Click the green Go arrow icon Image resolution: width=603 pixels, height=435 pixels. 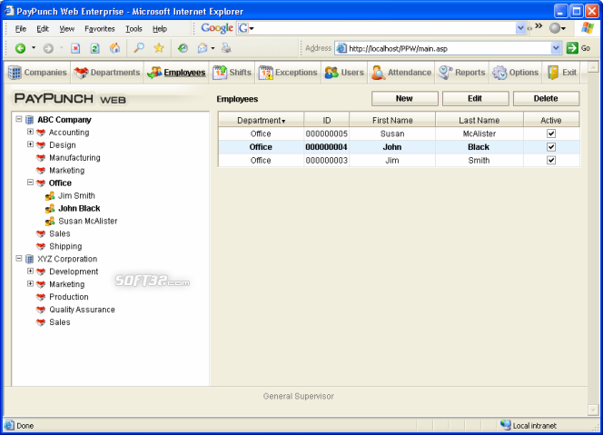(x=572, y=48)
